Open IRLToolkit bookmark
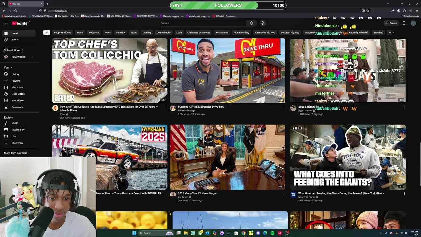Image resolution: width=421 pixels, height=237 pixels. tap(224, 16)
